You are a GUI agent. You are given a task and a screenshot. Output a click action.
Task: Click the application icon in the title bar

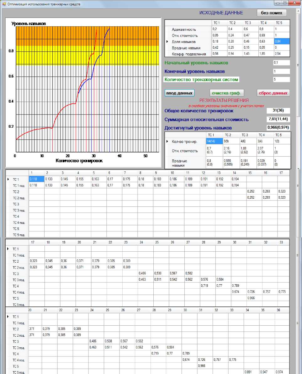click(x=4, y=4)
